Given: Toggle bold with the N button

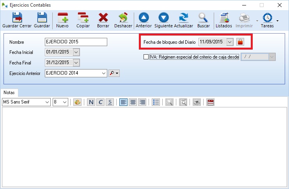Looking at the screenshot, I should click(91, 102).
